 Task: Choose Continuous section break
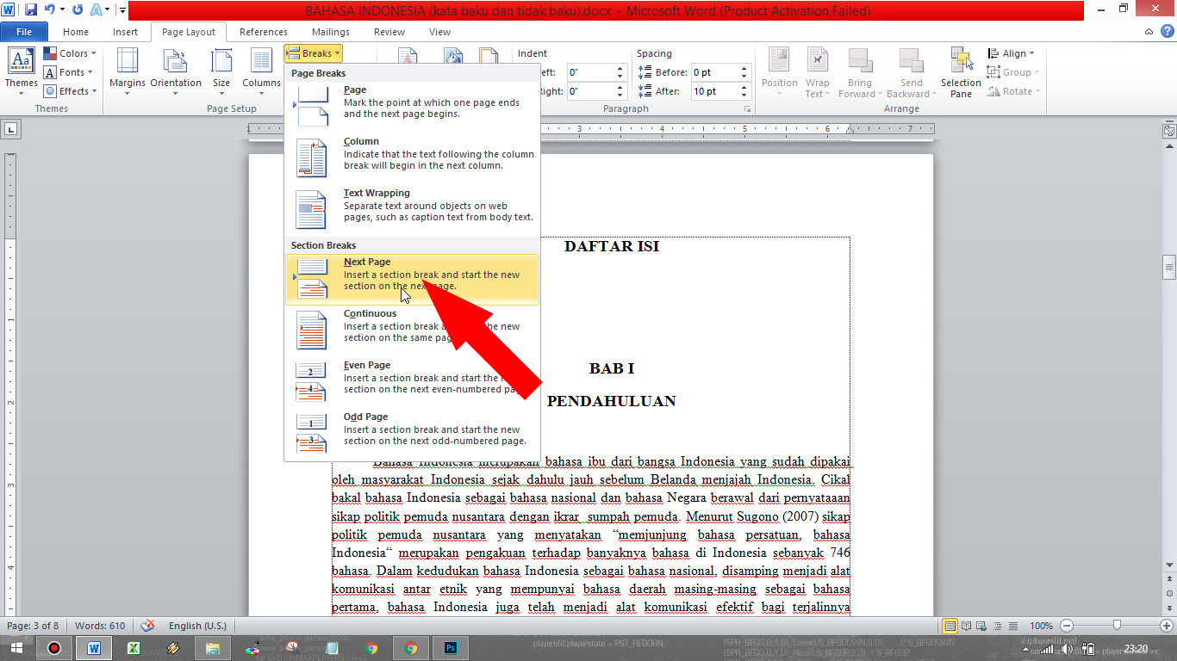(x=412, y=331)
